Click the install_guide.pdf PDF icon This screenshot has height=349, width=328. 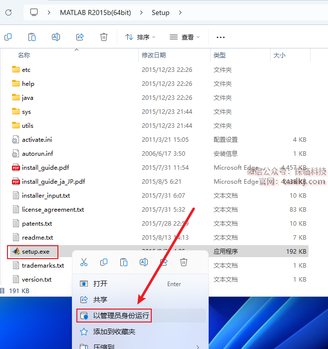(x=16, y=167)
